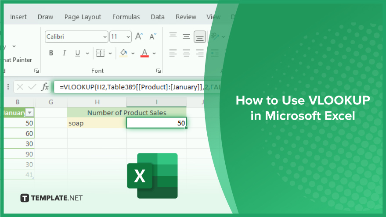
Task: Confirm formula entry with checkmark
Action: pyautogui.click(x=32, y=87)
